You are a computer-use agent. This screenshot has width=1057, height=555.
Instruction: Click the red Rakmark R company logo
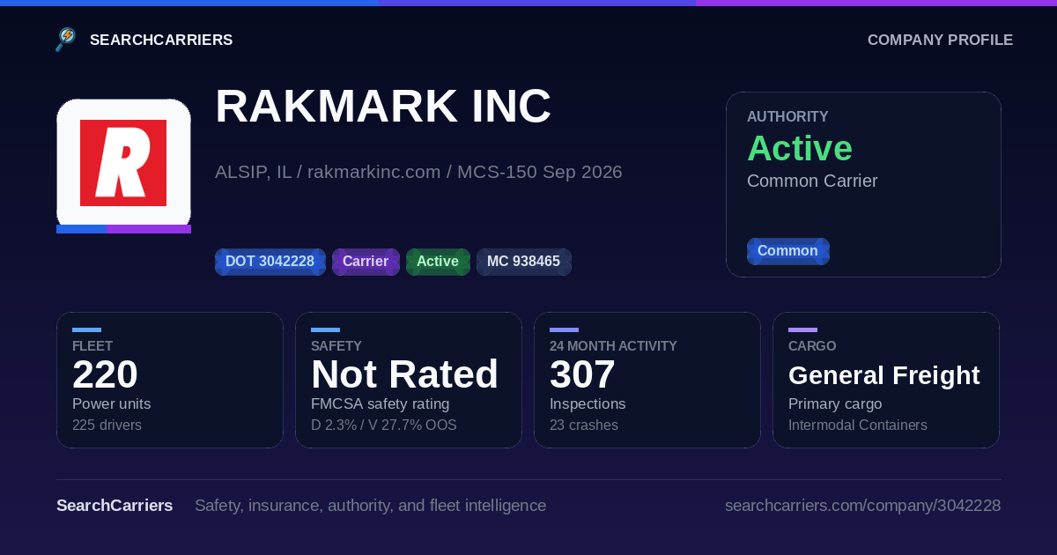click(123, 163)
